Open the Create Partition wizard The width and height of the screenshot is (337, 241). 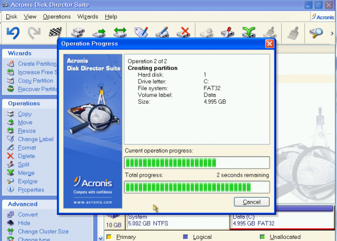(x=37, y=64)
